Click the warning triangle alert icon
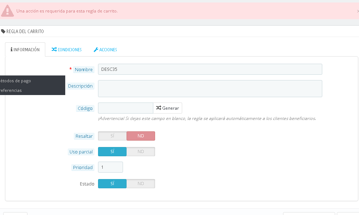The image size is (359, 215). pyautogui.click(x=7, y=11)
